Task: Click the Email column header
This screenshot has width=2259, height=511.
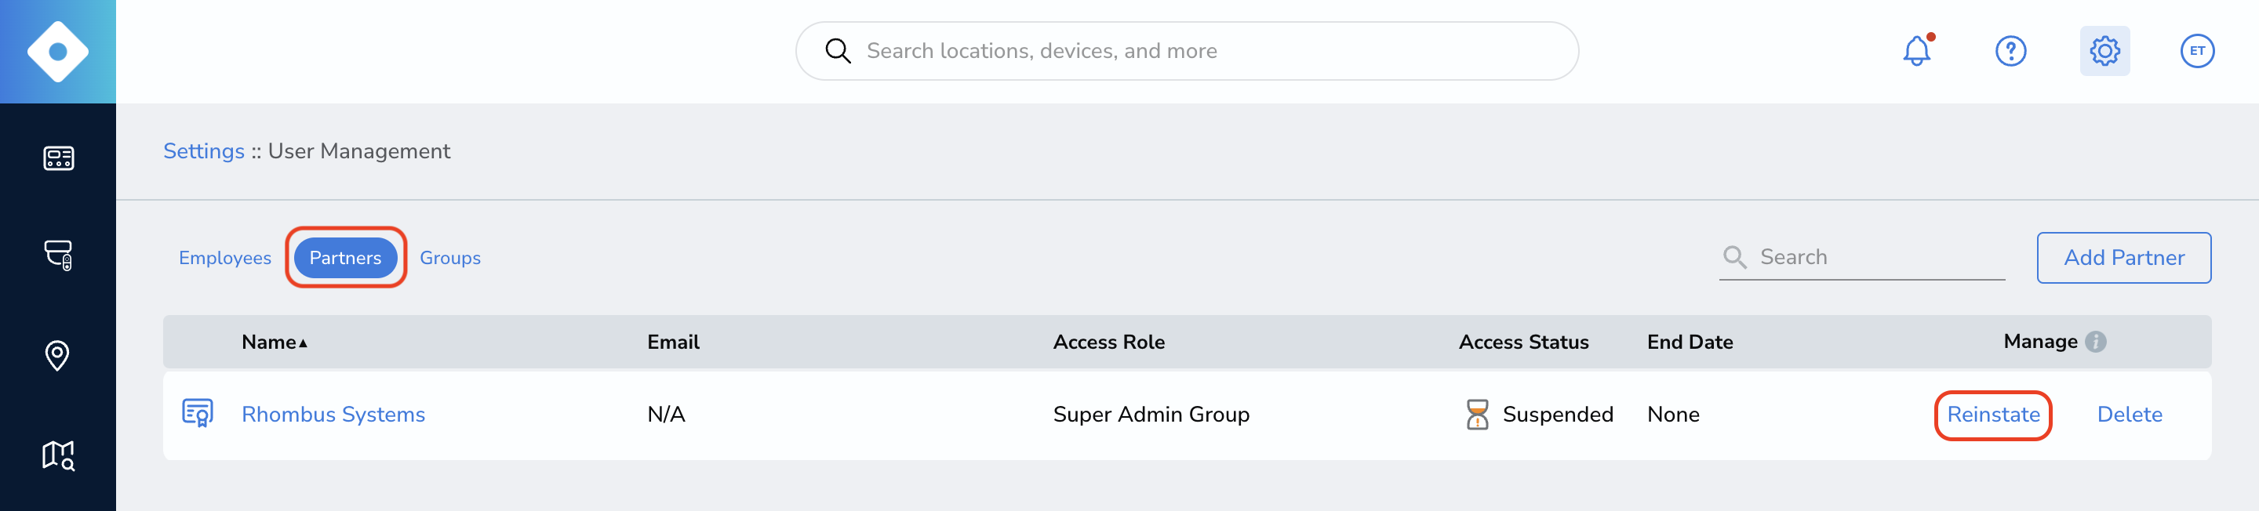Action: [x=673, y=342]
